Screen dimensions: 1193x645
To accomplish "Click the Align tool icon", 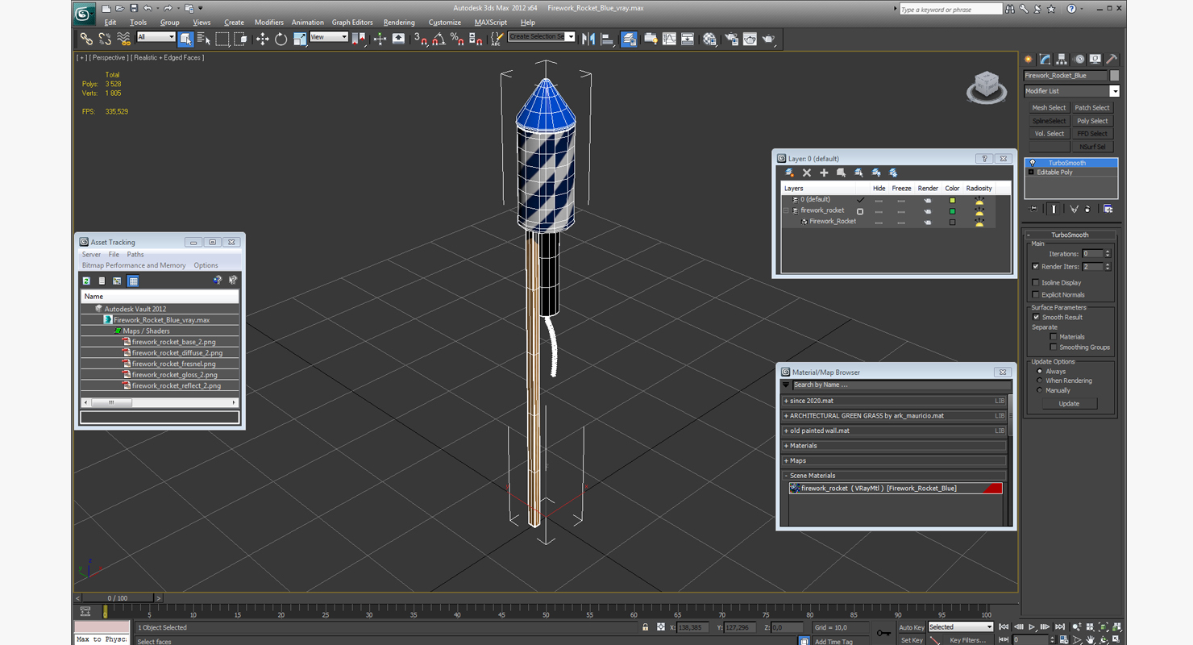I will pyautogui.click(x=607, y=39).
